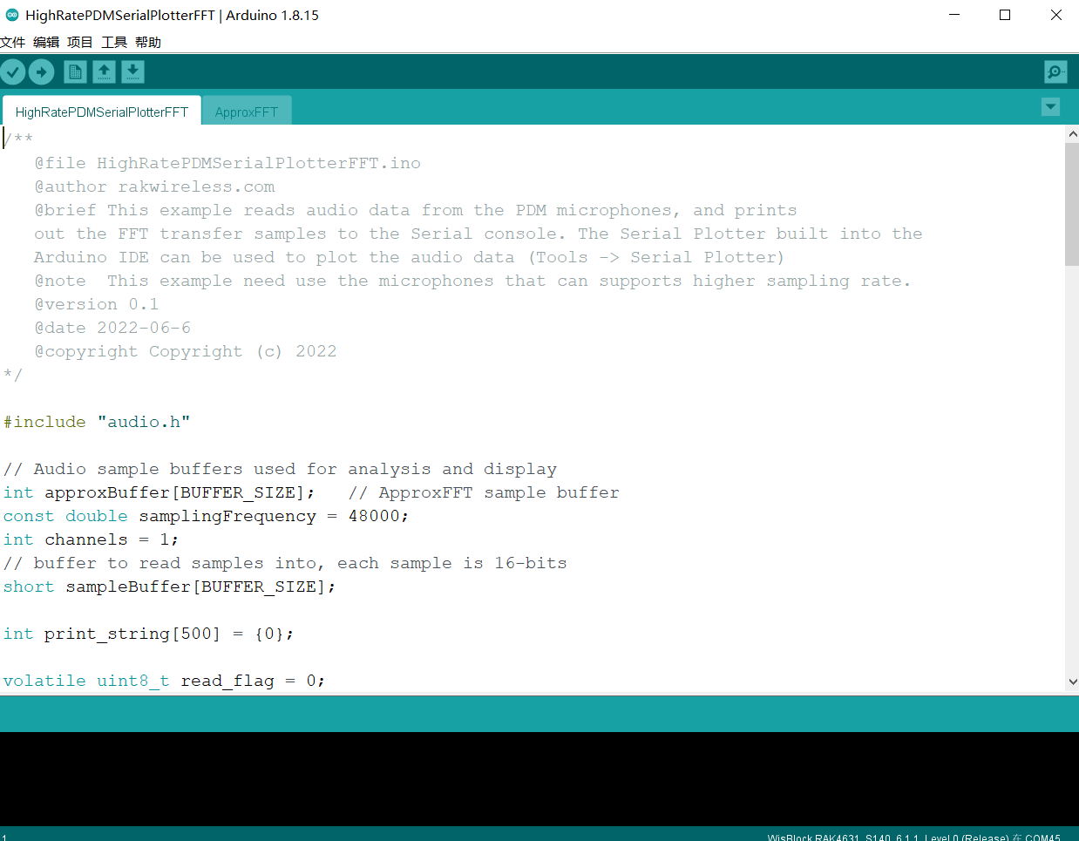Viewport: 1079px width, 841px height.
Task: Click the editor scrollbar down arrow
Action: coord(1072,682)
